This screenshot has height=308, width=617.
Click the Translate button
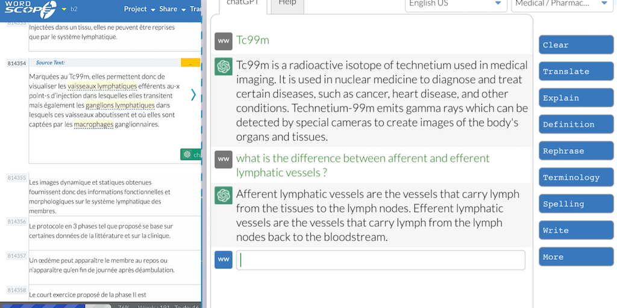pyautogui.click(x=576, y=72)
